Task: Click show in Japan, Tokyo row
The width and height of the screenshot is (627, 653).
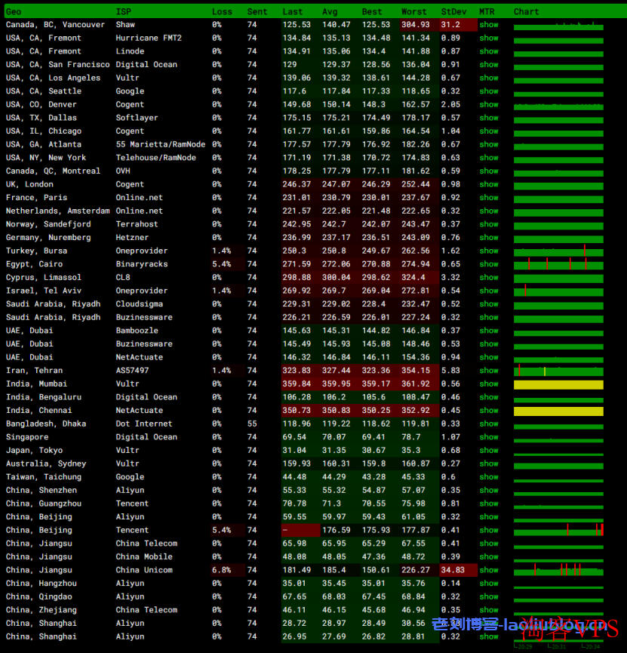Action: tap(488, 450)
